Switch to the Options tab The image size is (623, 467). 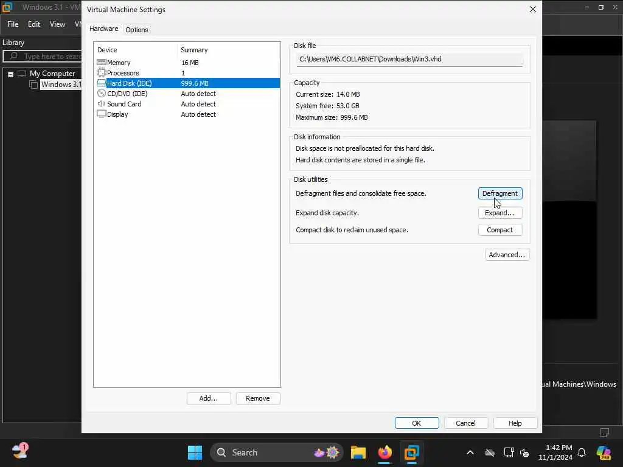click(x=137, y=29)
